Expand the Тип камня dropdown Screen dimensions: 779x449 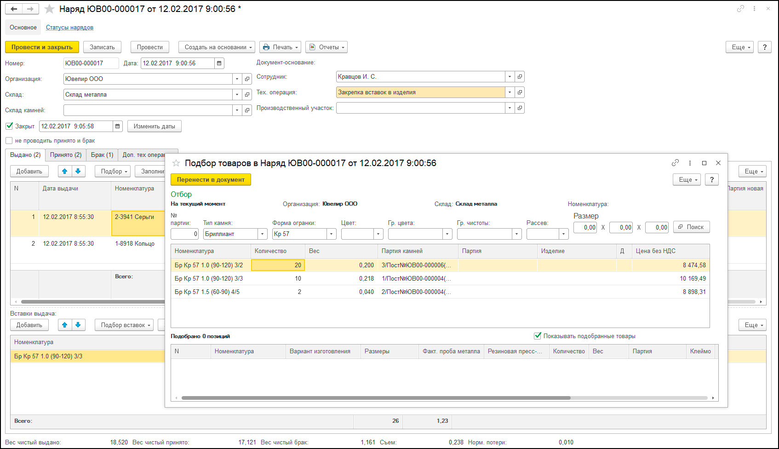click(x=263, y=234)
